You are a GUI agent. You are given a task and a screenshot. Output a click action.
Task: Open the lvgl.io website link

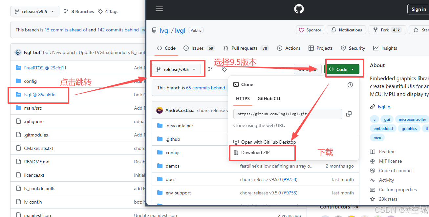point(384,107)
